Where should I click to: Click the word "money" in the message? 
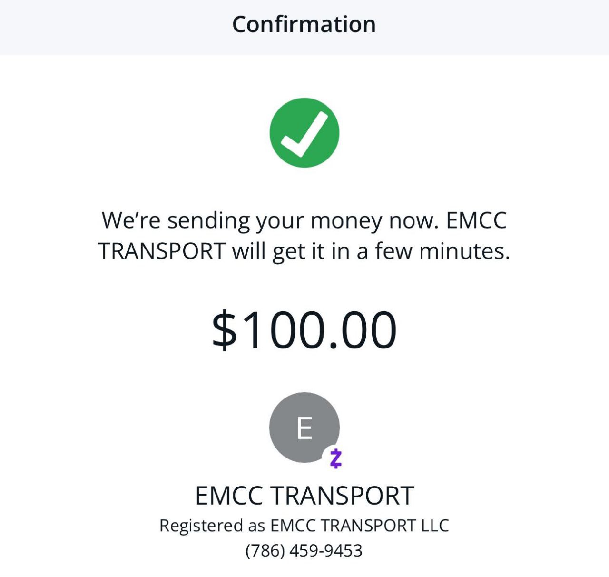(x=346, y=220)
